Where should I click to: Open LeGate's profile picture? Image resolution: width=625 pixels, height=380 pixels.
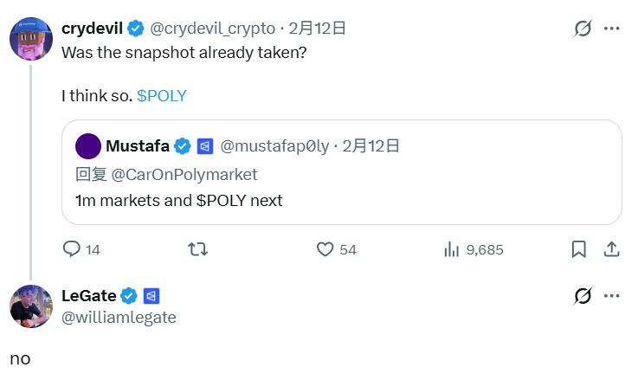30,306
